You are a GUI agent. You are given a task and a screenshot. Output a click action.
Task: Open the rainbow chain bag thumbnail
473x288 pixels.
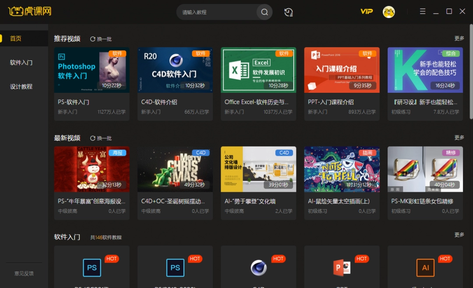pyautogui.click(x=425, y=169)
